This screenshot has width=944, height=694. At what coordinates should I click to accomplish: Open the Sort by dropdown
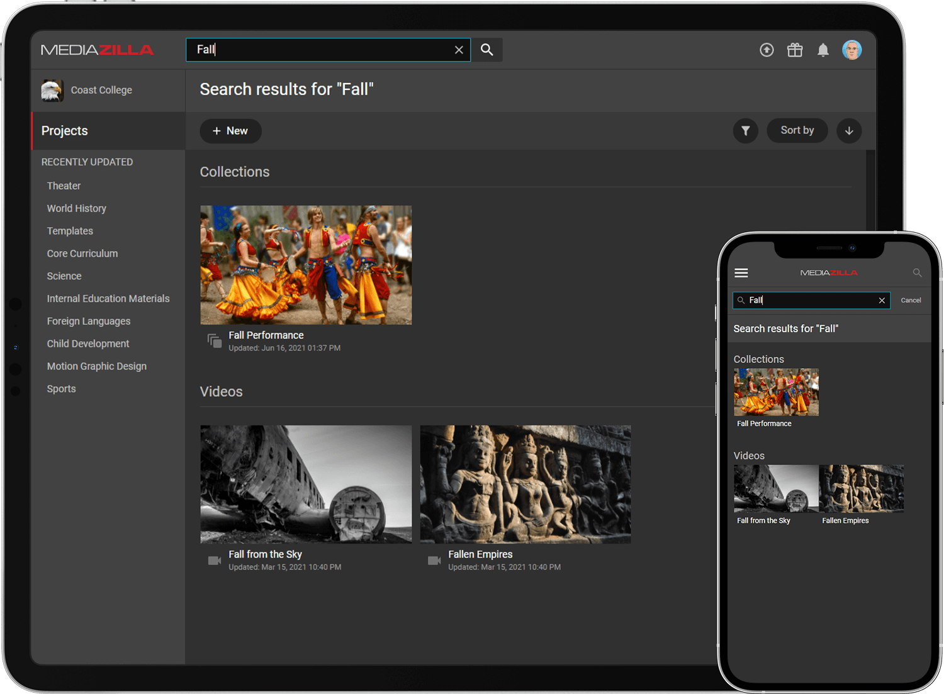tap(797, 131)
